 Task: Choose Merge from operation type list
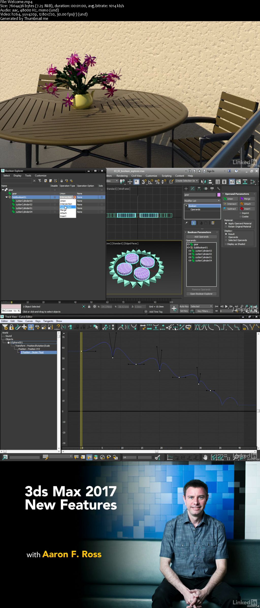click(x=63, y=210)
